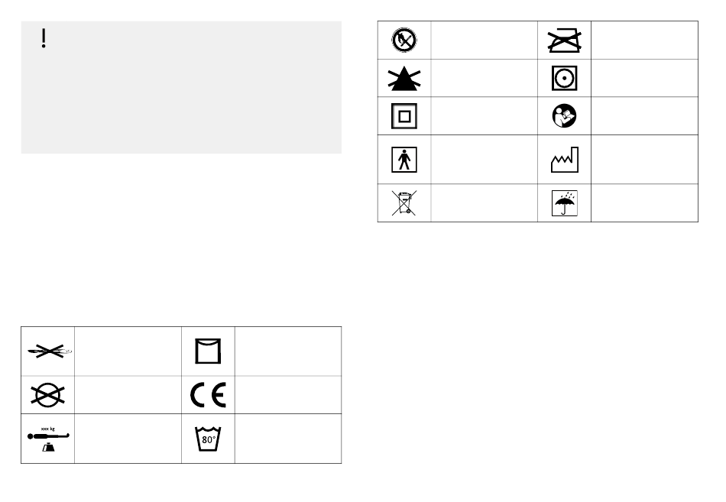This screenshot has width=726, height=502.
Task: Click the crossed-out triangle no bleach symbol
Action: [404, 78]
